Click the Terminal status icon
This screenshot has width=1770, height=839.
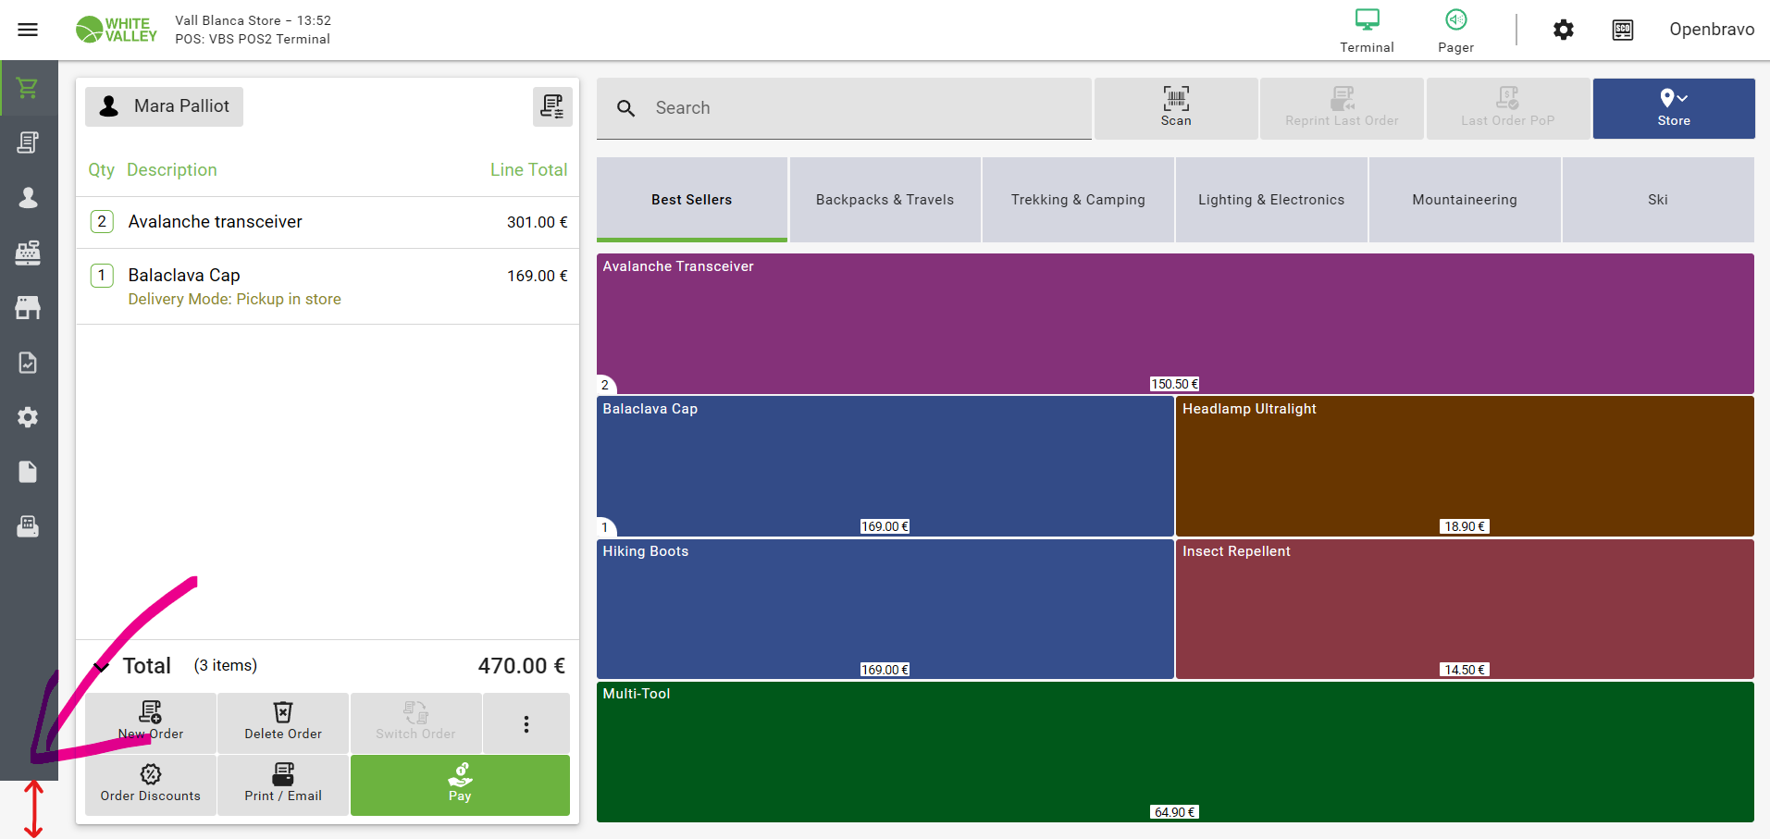1367,31
